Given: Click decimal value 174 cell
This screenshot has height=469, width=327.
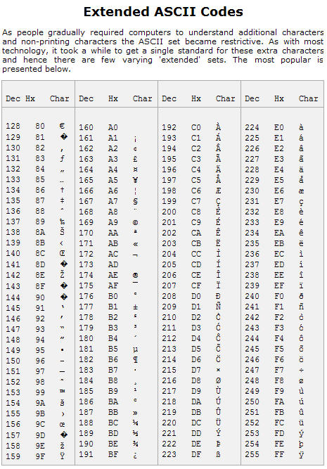Looking at the screenshot, I should click(86, 275).
